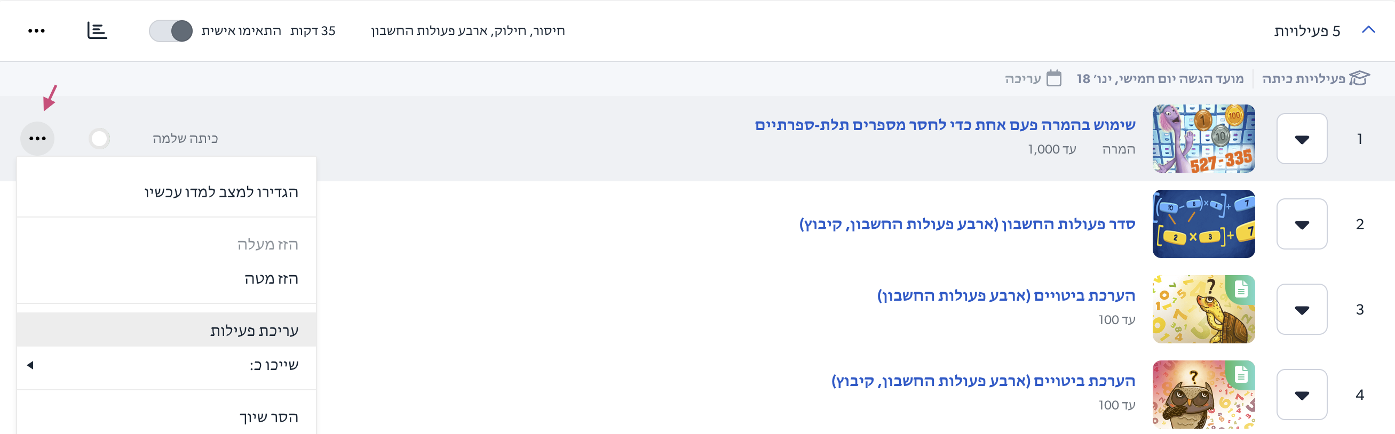
Task: Expand the dropdown arrow for activity 4
Action: pyautogui.click(x=1301, y=395)
